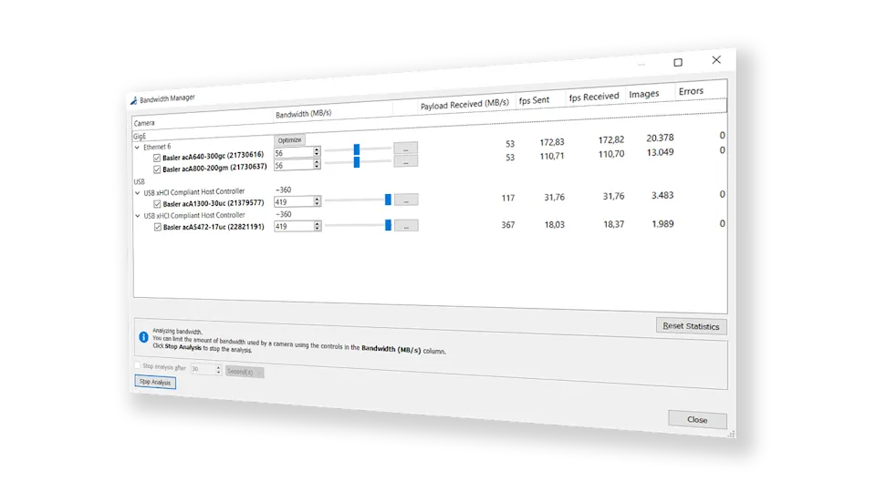Select the Ethernet 6 label
The height and width of the screenshot is (492, 876).
click(x=157, y=148)
